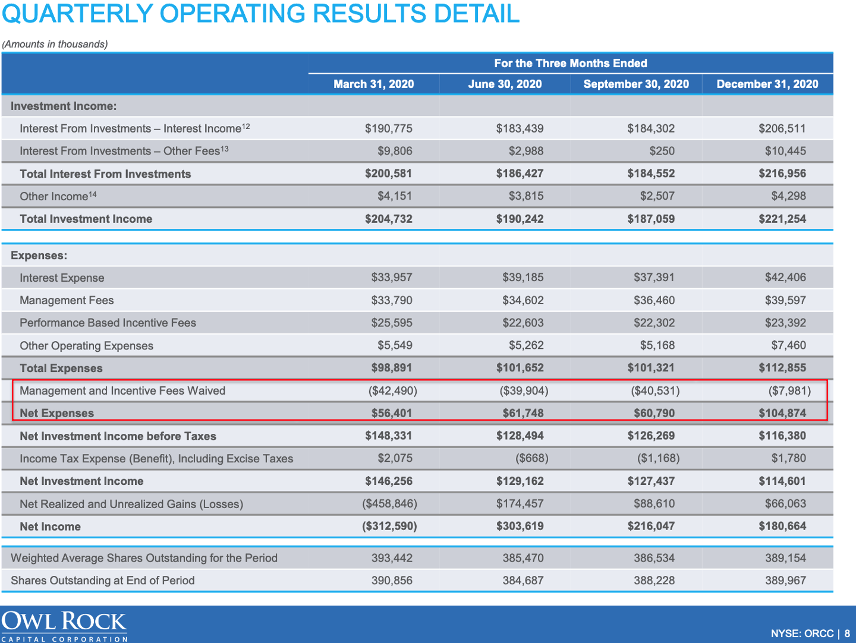Viewport: 856px width, 643px height.
Task: Select the title Quarterly Operating Results Detail
Action: coord(260,13)
